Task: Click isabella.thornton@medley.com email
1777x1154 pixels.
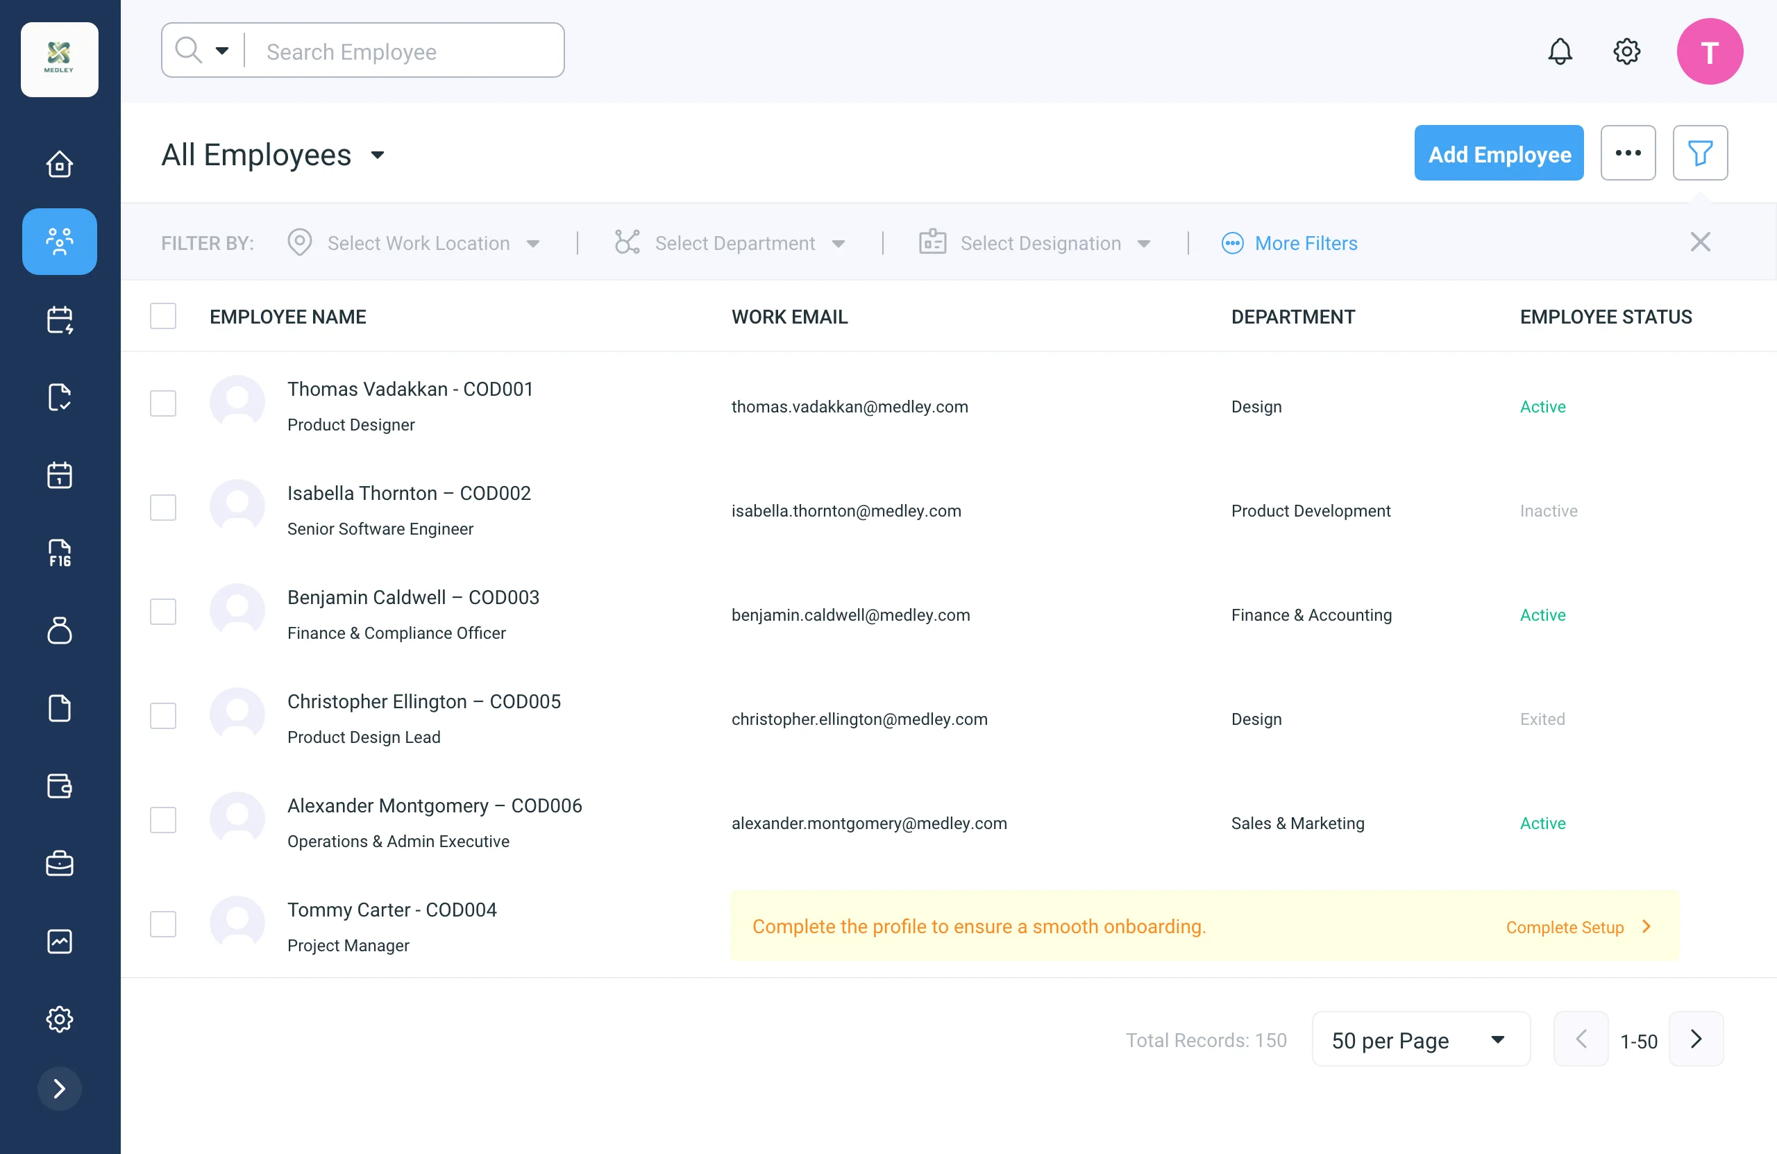Action: pyautogui.click(x=846, y=511)
